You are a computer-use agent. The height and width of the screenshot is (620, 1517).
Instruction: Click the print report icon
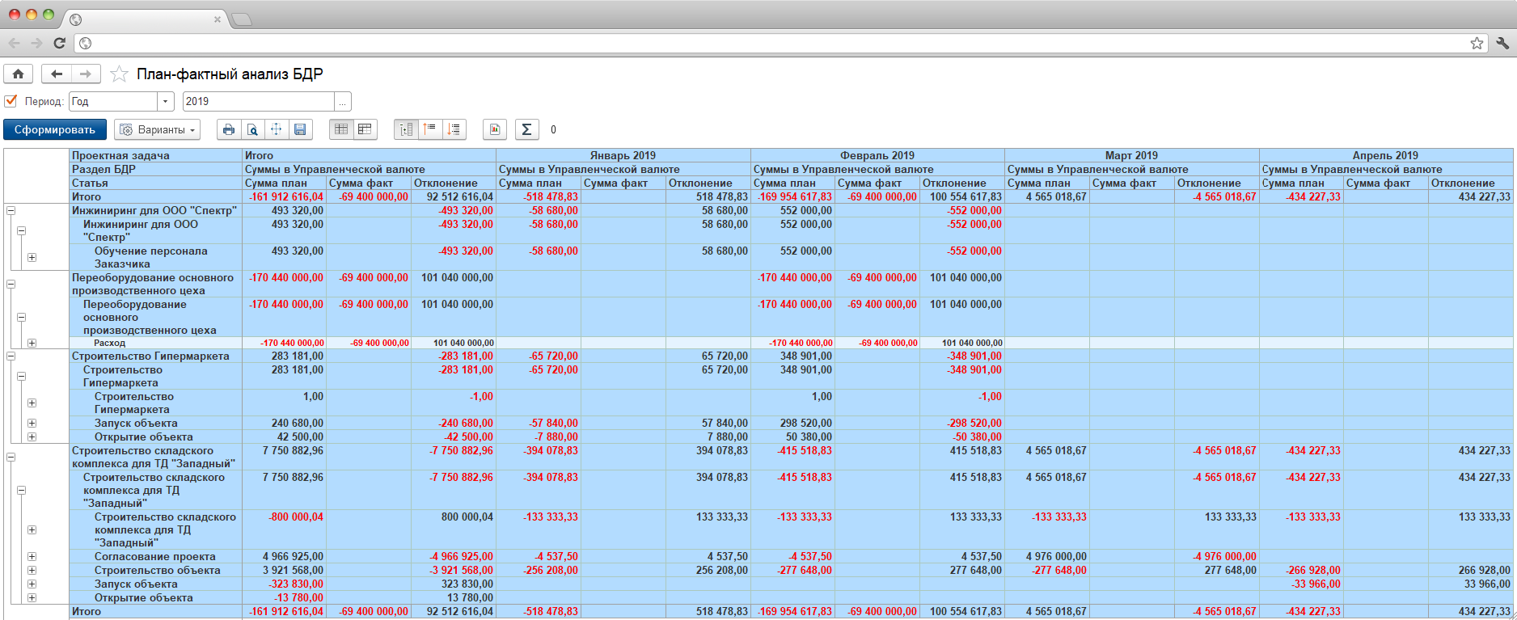[229, 129]
